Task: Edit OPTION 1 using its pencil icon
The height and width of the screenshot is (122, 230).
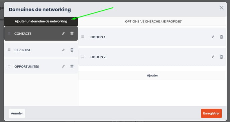Action: point(213,37)
